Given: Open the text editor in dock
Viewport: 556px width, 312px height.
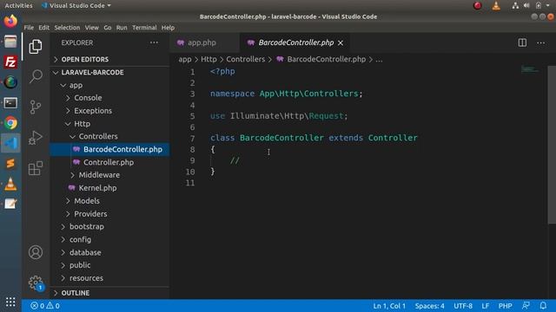Looking at the screenshot, I should [10, 204].
